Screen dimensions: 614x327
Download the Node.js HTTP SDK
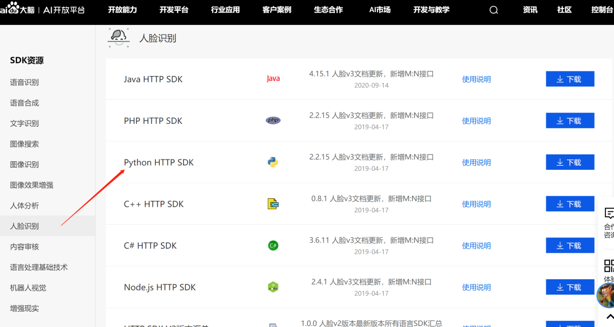(x=570, y=287)
